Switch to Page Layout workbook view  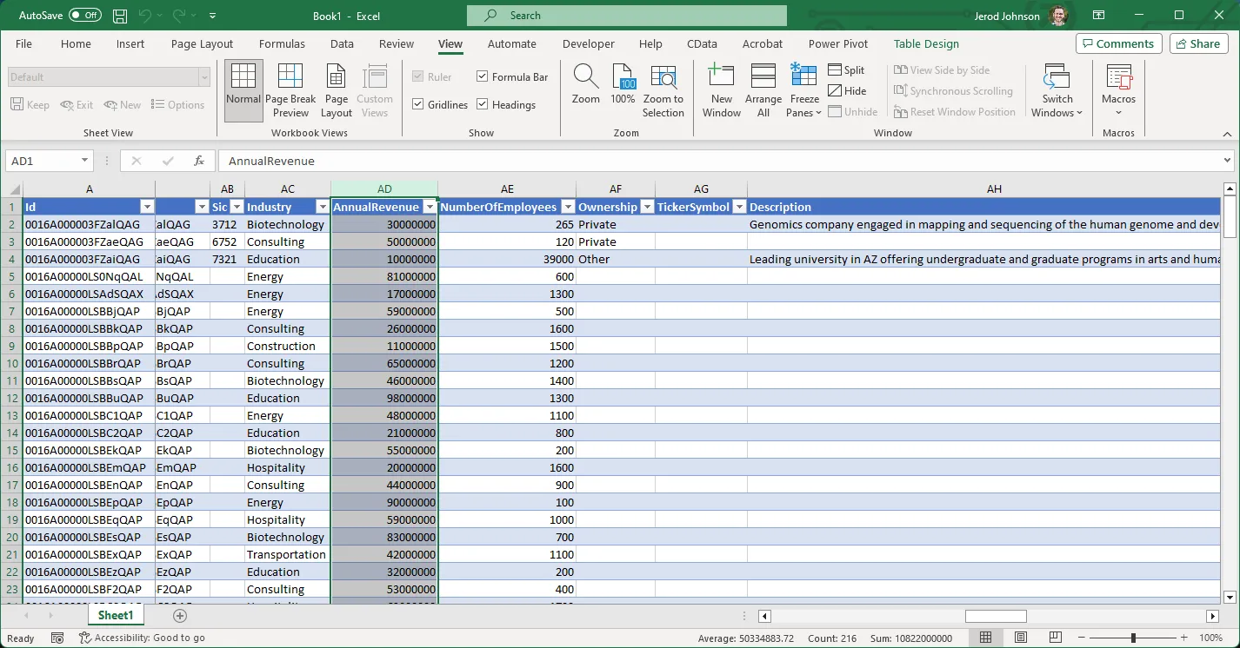336,89
